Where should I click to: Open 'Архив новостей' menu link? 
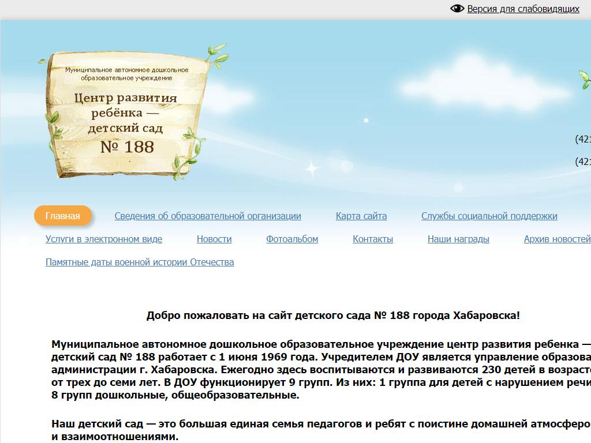pyautogui.click(x=556, y=239)
